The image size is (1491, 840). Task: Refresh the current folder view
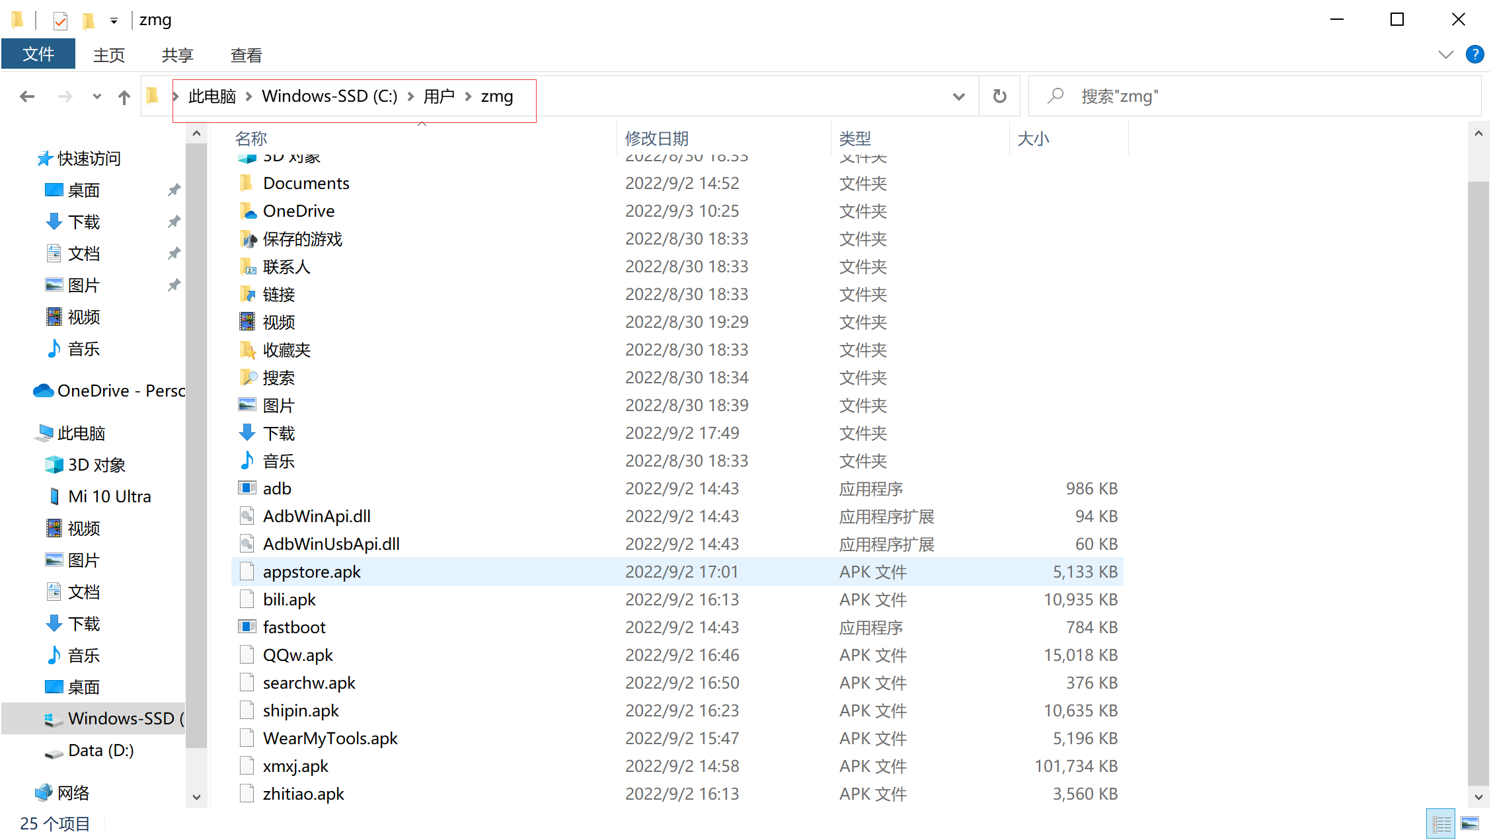click(999, 96)
